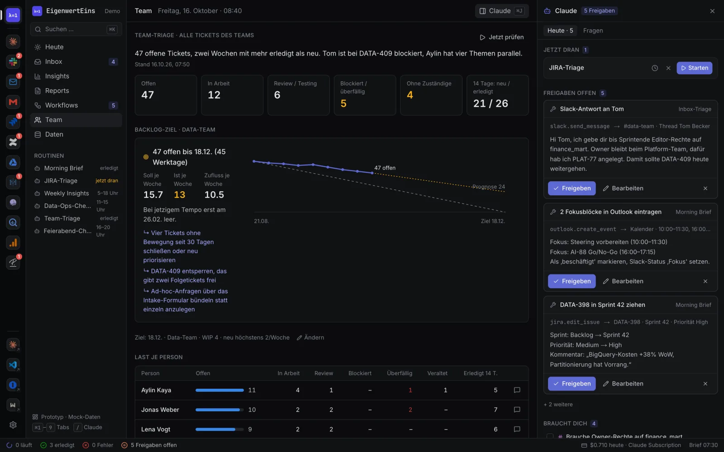724x452 pixels.
Task: Open the Ohne Zuständige stat card
Action: click(431, 95)
